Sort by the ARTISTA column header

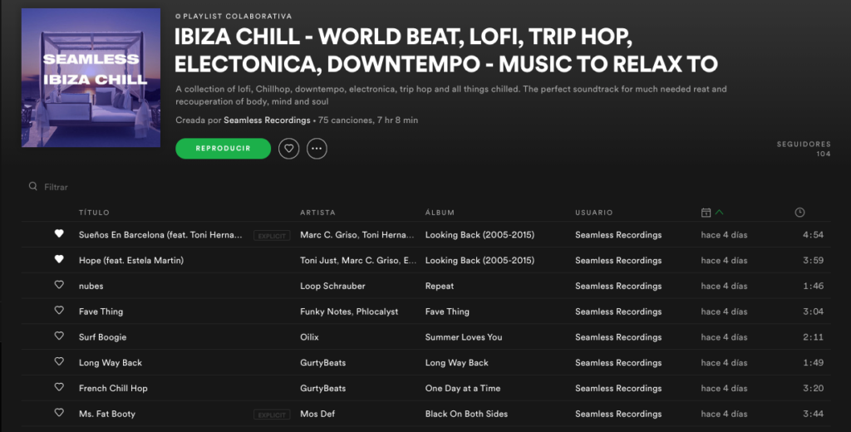(x=317, y=212)
